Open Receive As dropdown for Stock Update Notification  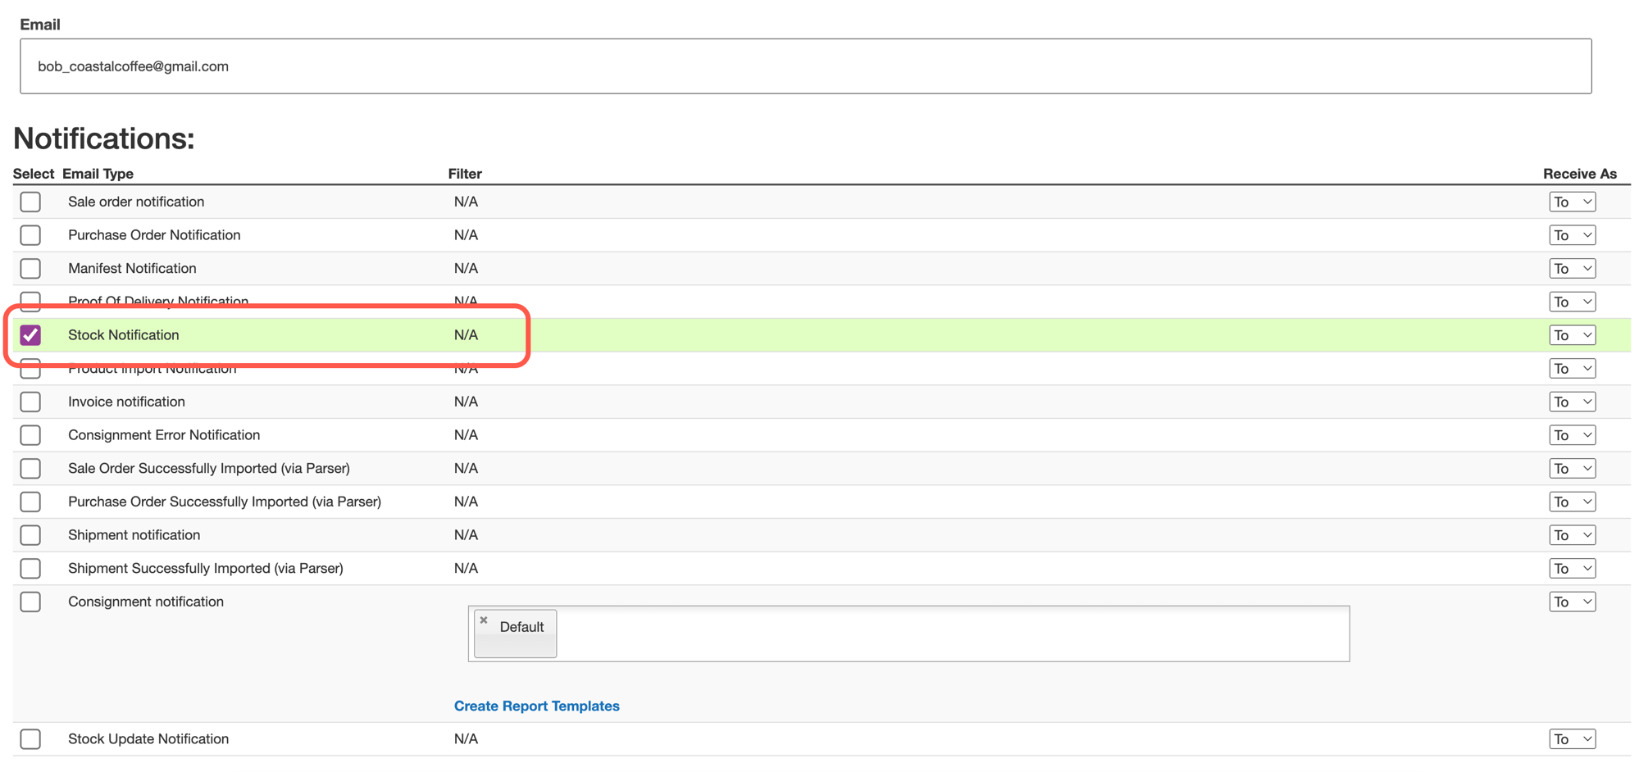click(x=1572, y=739)
